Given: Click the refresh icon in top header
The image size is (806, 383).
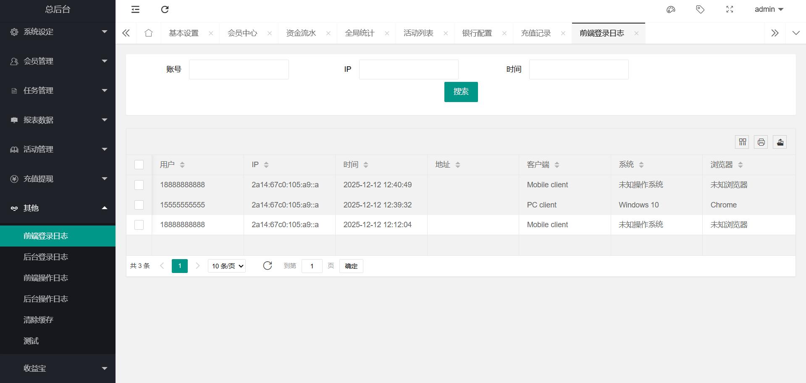Looking at the screenshot, I should [x=165, y=9].
